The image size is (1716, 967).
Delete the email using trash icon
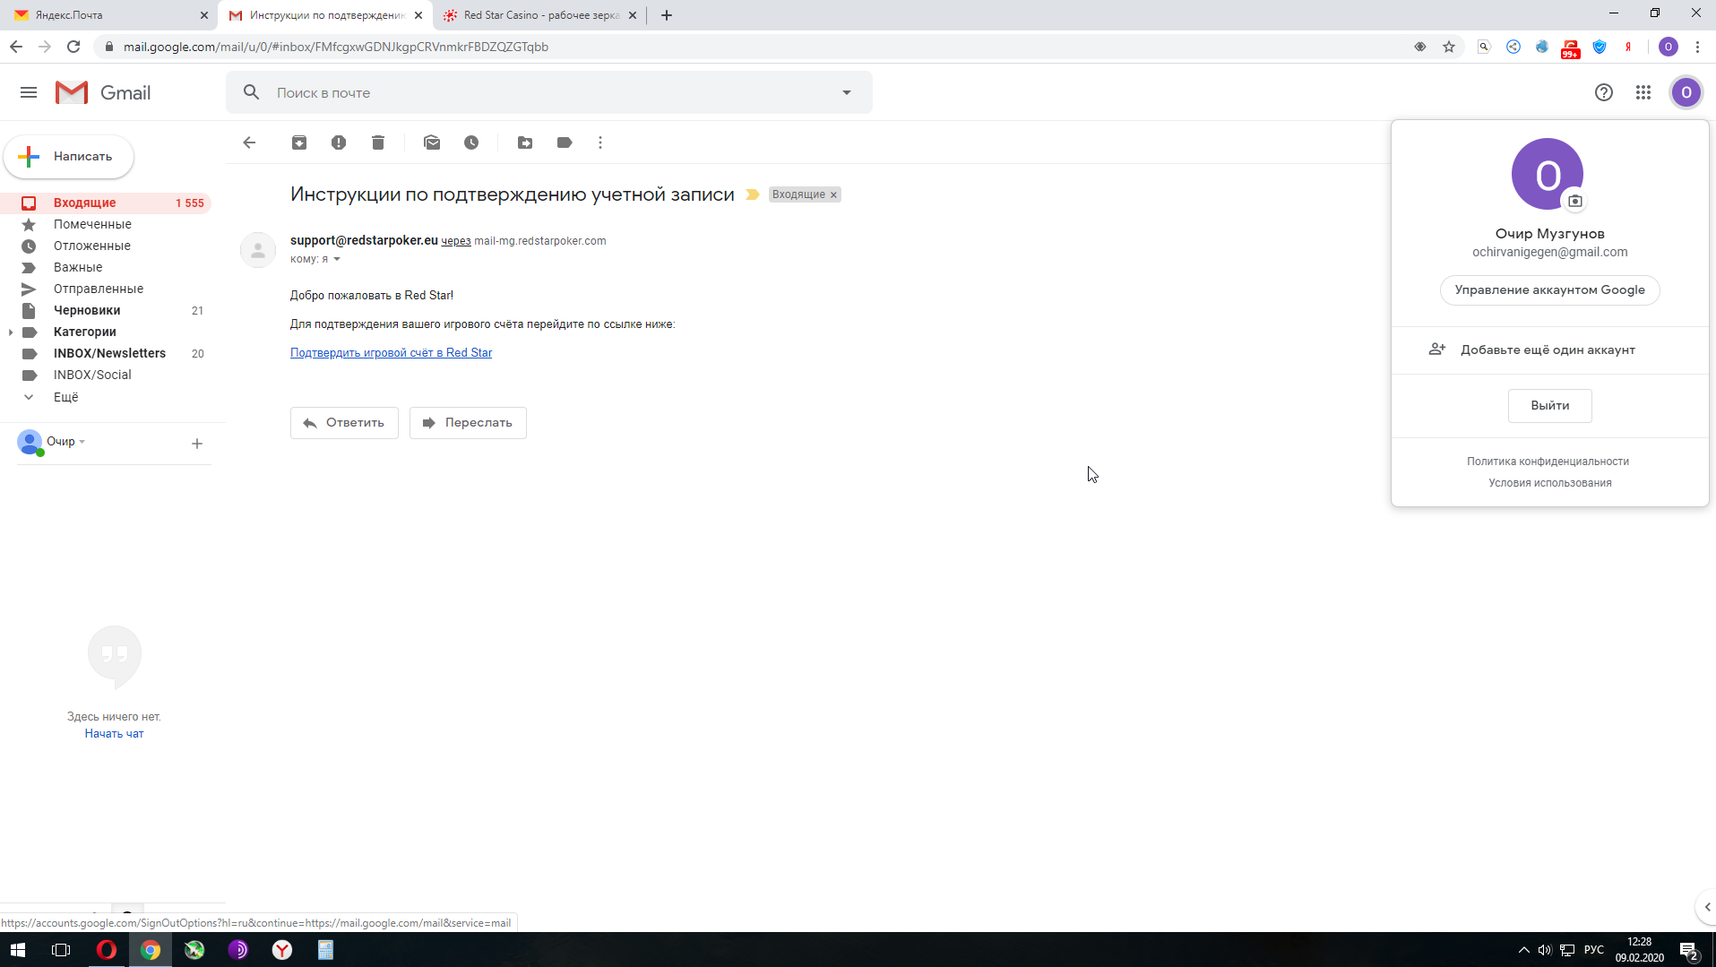(378, 142)
